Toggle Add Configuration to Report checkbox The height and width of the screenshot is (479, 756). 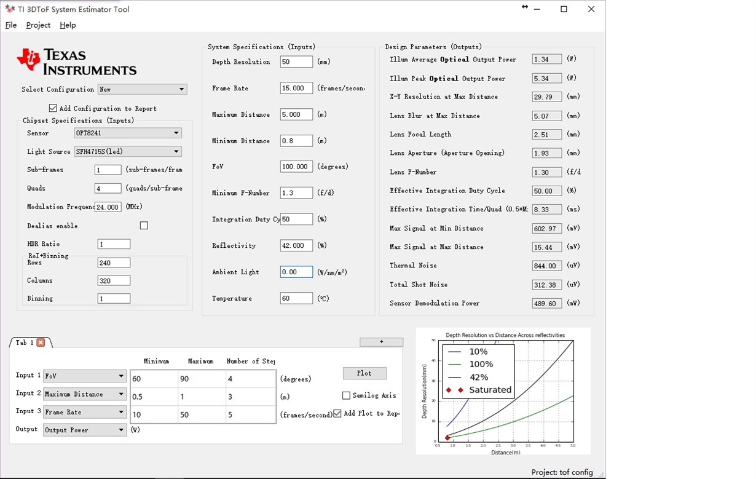click(53, 108)
